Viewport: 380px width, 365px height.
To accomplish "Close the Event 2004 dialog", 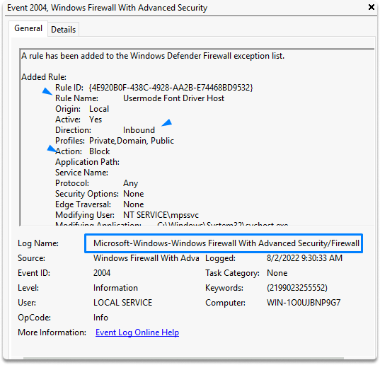I will coord(372,7).
